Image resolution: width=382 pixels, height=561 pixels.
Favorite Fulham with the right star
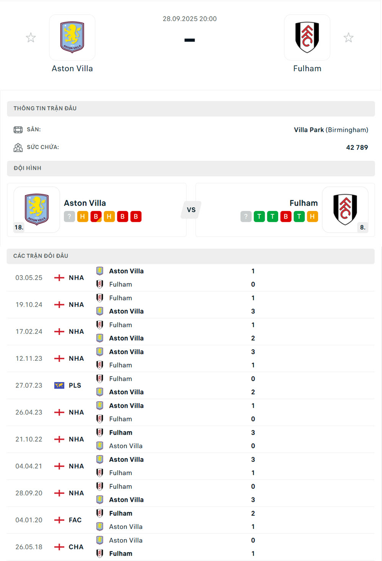tap(348, 38)
